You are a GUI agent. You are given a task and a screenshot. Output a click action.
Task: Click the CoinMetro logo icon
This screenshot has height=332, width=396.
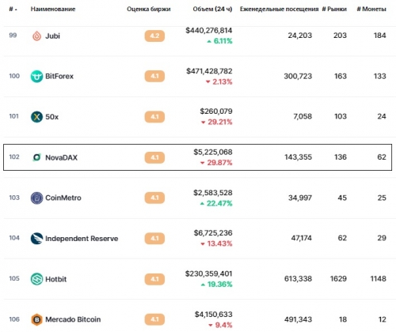(36, 198)
